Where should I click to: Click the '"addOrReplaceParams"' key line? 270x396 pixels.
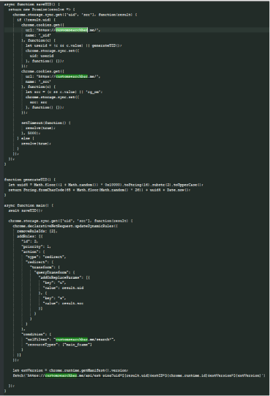tap(64, 277)
